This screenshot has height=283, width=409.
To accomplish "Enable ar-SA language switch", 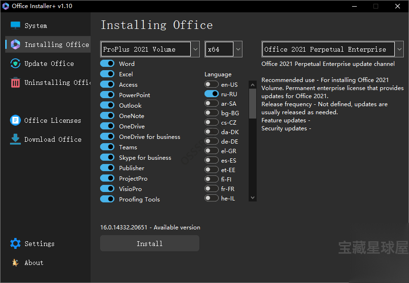I will [x=212, y=103].
